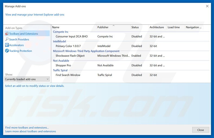The width and height of the screenshot is (214, 138).
Task: Click the Tracking Protection icon
Action: (7, 51)
